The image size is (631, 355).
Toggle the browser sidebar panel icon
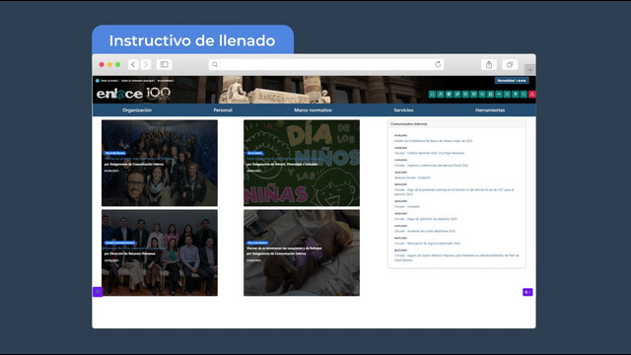[x=165, y=64]
